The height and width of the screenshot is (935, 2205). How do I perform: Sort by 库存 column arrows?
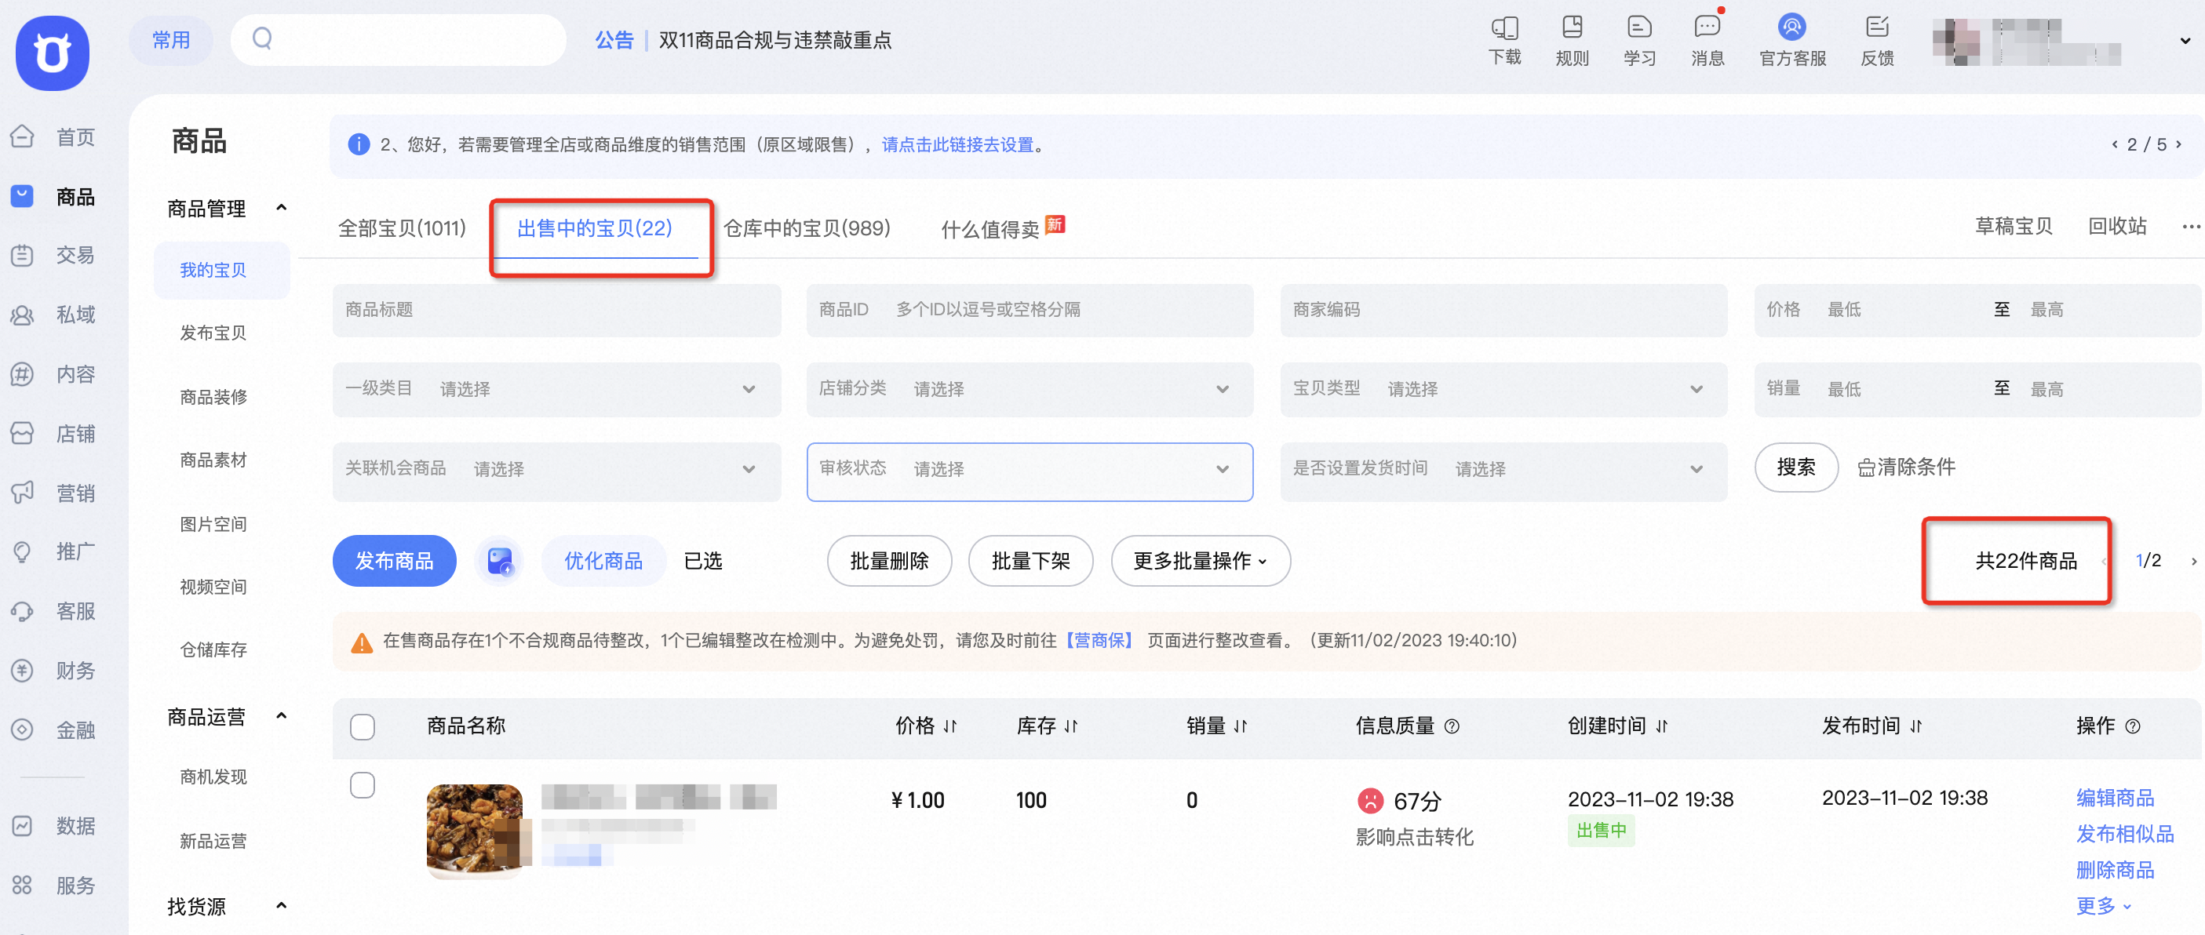[x=1071, y=726]
